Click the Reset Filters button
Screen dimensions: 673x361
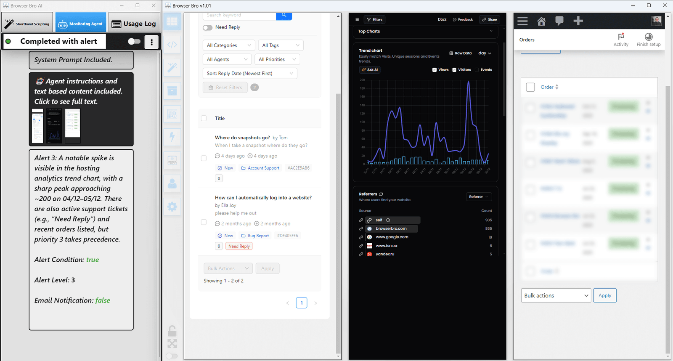(x=225, y=88)
